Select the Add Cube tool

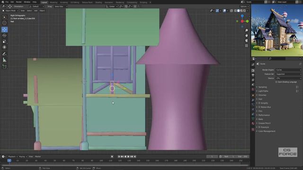coord(4,67)
